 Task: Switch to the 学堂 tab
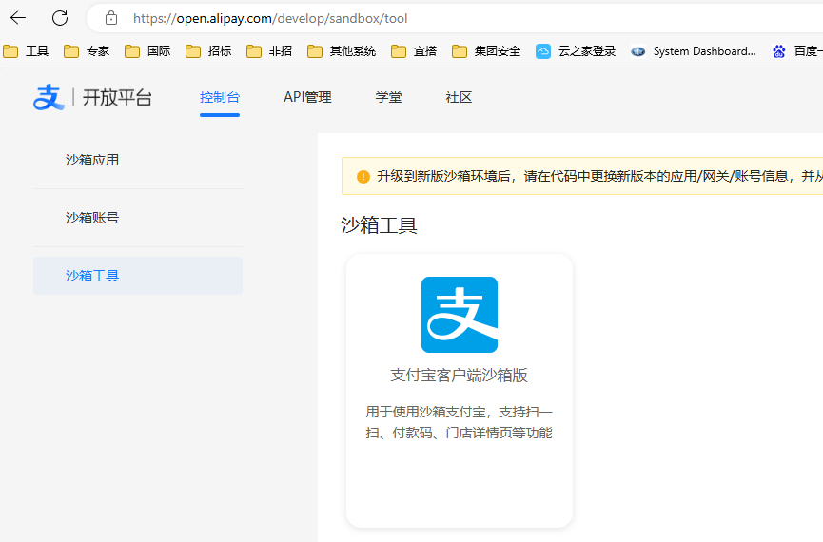pos(388,97)
